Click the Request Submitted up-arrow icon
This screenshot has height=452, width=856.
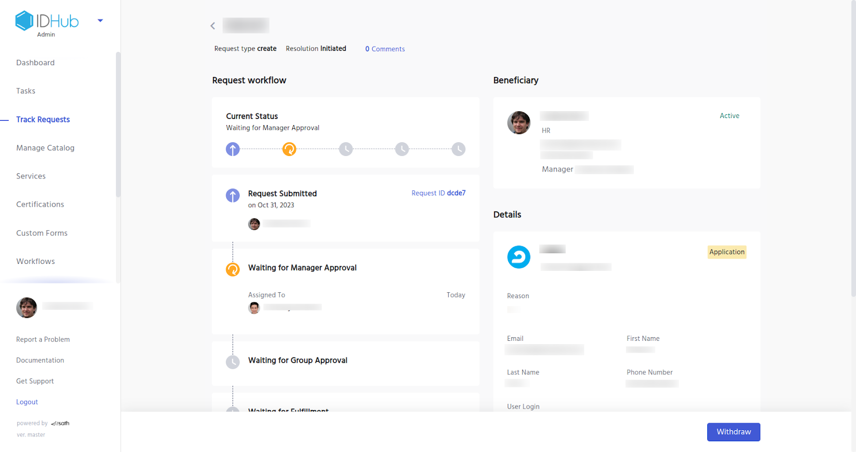[x=233, y=196]
